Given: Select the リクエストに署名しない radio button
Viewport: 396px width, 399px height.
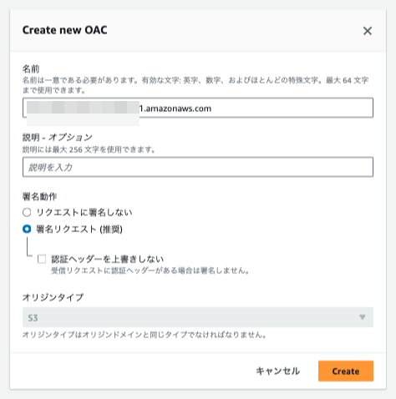Looking at the screenshot, I should 27,213.
